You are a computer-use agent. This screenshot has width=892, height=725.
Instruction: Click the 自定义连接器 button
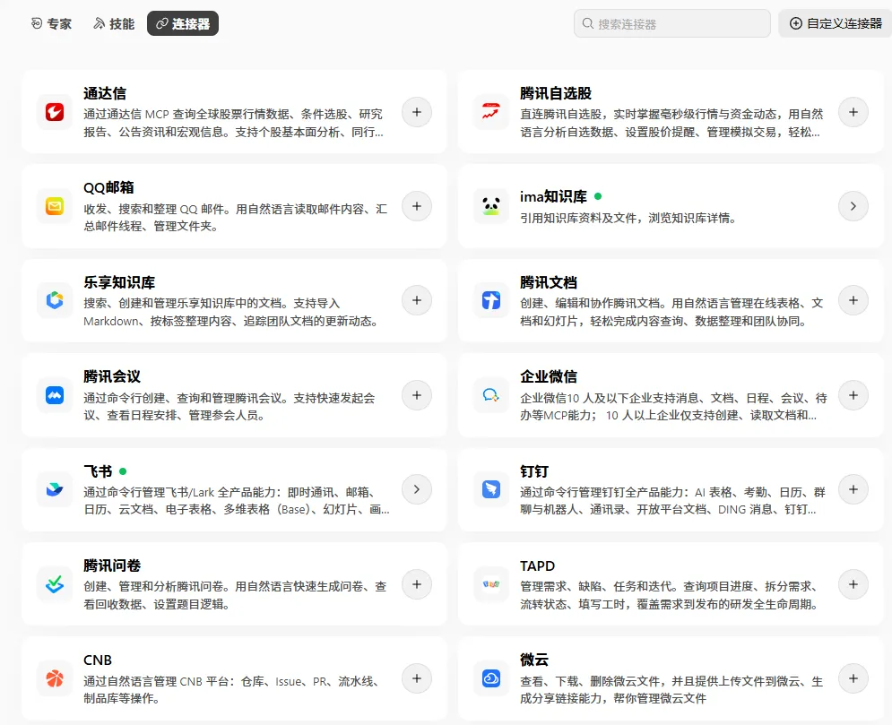[836, 23]
